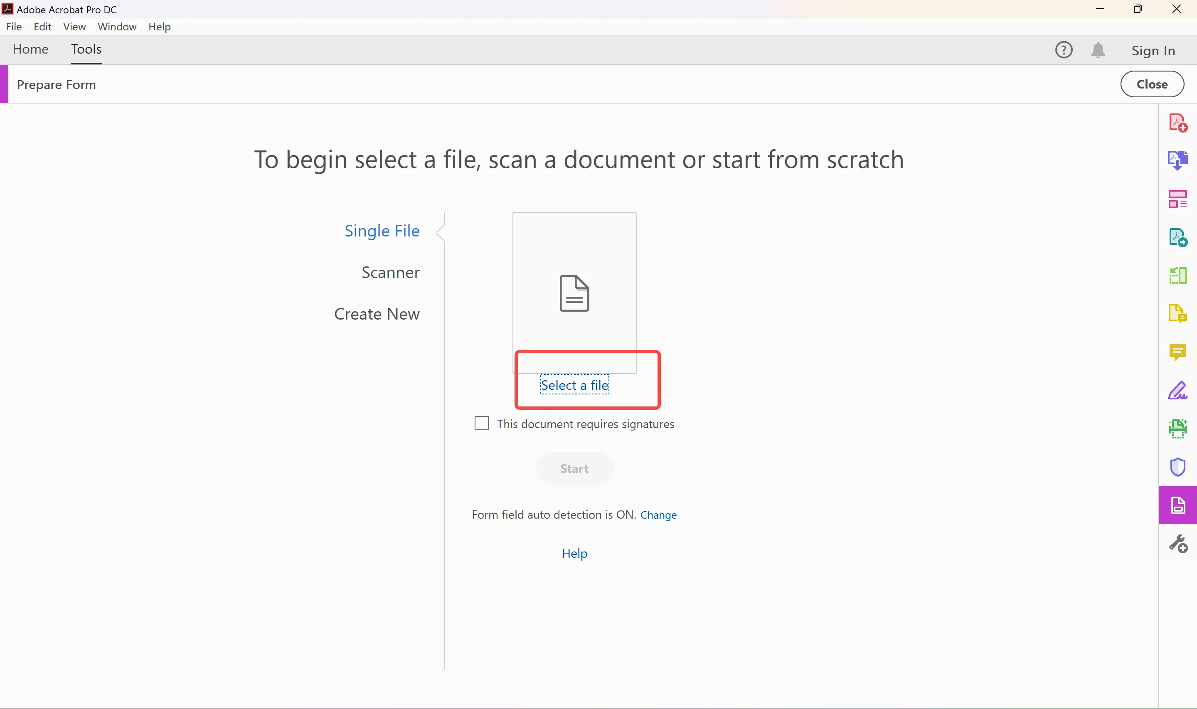This screenshot has width=1197, height=709.
Task: Toggle form field auto detection via Change link
Action: click(658, 514)
